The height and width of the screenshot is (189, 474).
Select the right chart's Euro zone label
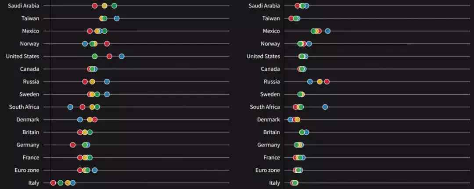point(267,170)
